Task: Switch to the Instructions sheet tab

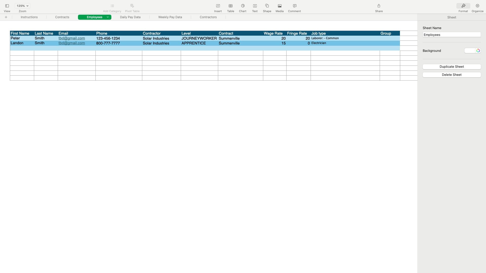Action: coord(29,17)
